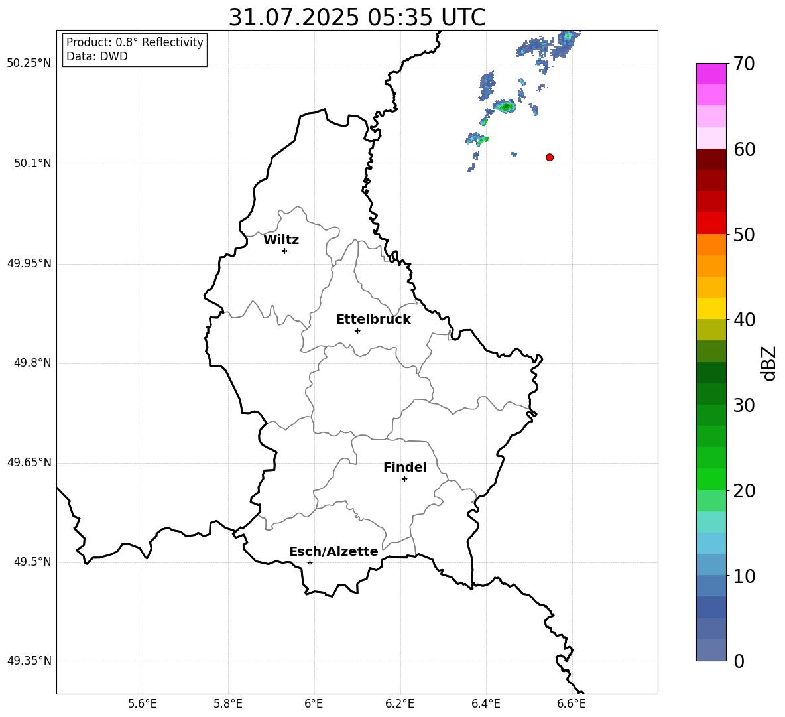Click the 5.8°E longitude label
Screen dimensions: 785x717
pos(228,704)
